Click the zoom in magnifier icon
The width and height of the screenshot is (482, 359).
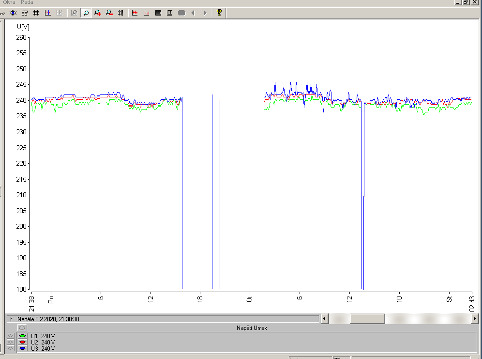98,13
